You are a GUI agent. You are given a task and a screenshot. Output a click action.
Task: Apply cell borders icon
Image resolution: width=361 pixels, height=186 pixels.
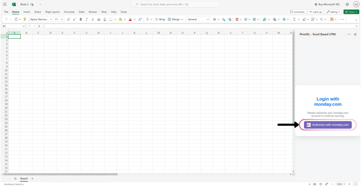coord(111,19)
